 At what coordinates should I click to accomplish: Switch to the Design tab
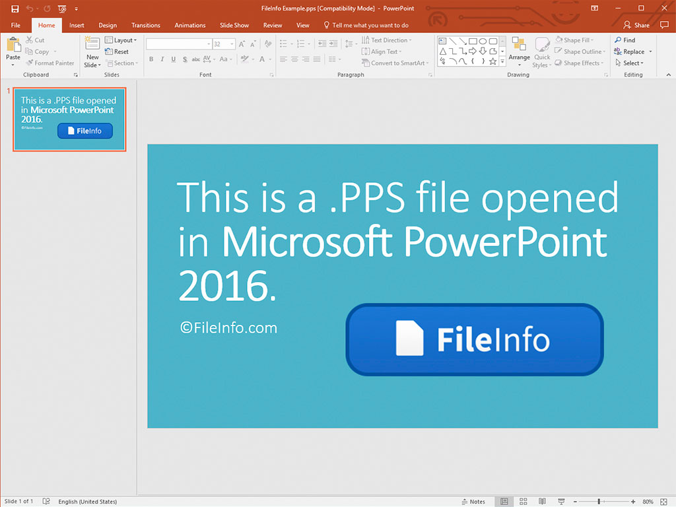coord(108,25)
